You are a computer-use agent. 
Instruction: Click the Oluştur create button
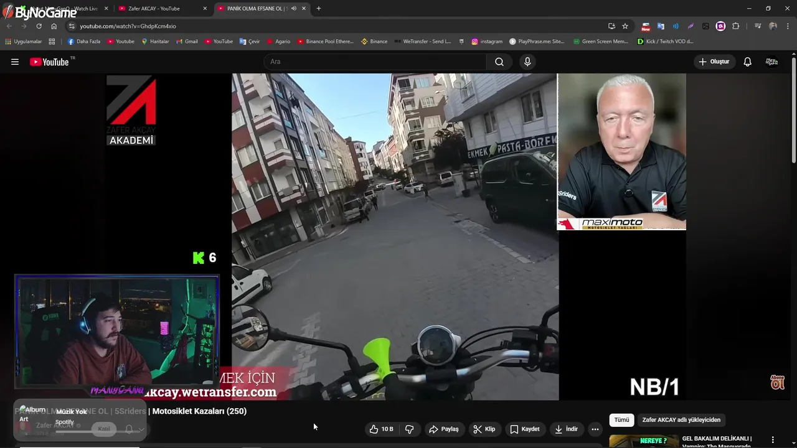pos(714,62)
